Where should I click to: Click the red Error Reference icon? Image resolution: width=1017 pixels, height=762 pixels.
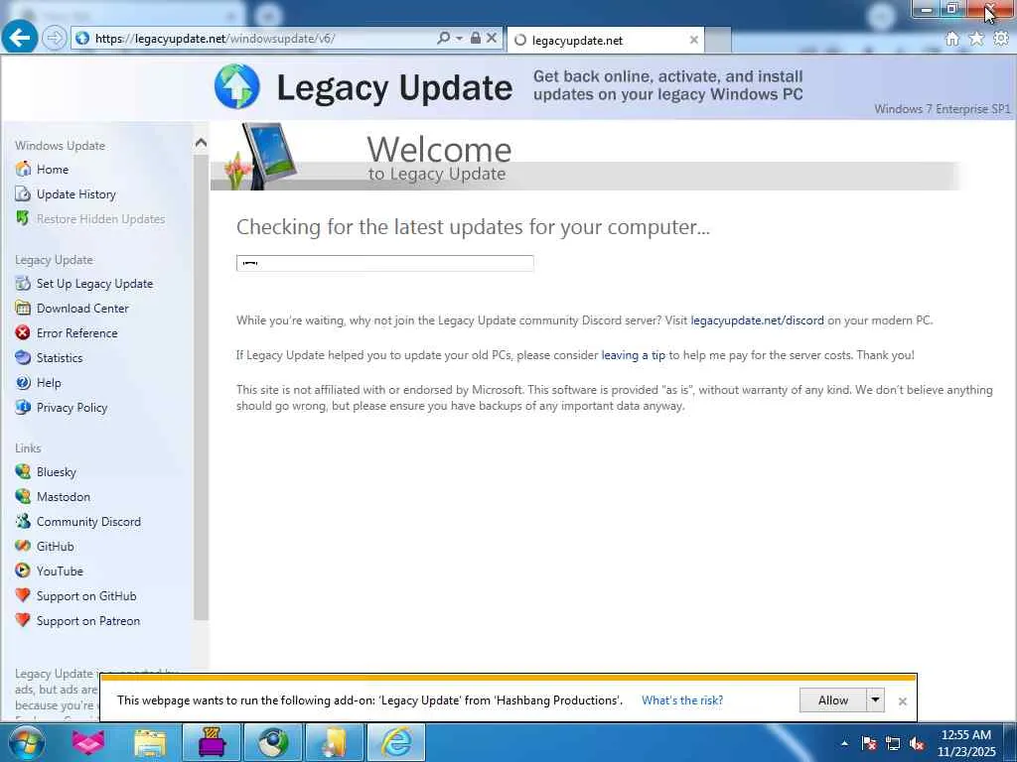pyautogui.click(x=23, y=333)
